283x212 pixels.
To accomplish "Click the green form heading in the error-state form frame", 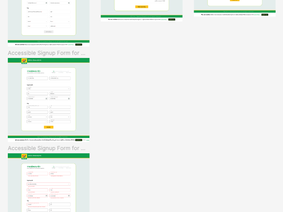I will tap(34, 166).
